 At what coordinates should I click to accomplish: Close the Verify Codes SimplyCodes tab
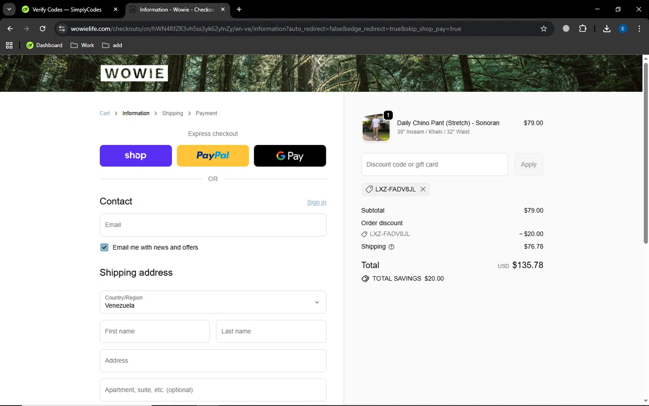(x=116, y=9)
